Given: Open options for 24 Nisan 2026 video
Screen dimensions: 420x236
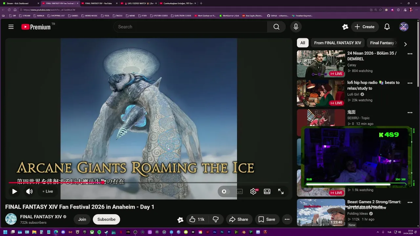Looking at the screenshot, I should (410, 54).
